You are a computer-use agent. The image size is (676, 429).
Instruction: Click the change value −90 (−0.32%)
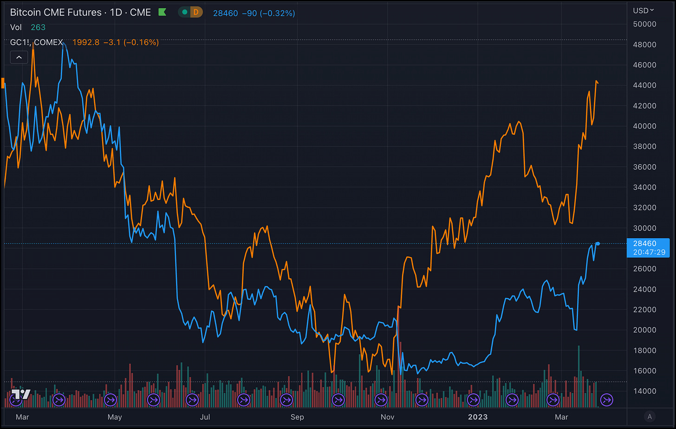click(268, 13)
